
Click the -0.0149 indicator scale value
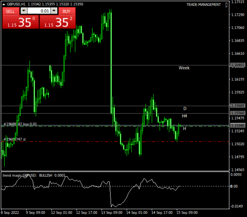(x=236, y=206)
